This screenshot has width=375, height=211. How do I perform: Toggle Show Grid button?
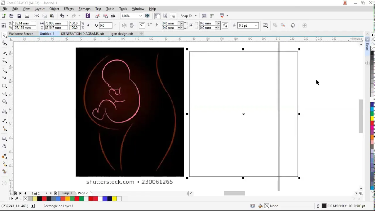coord(165,16)
